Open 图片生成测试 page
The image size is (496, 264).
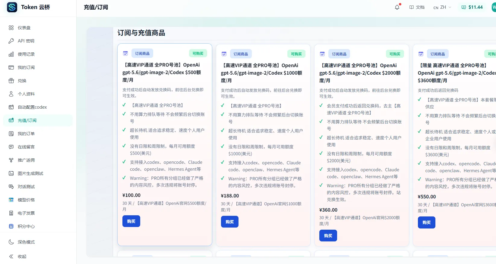38,173
